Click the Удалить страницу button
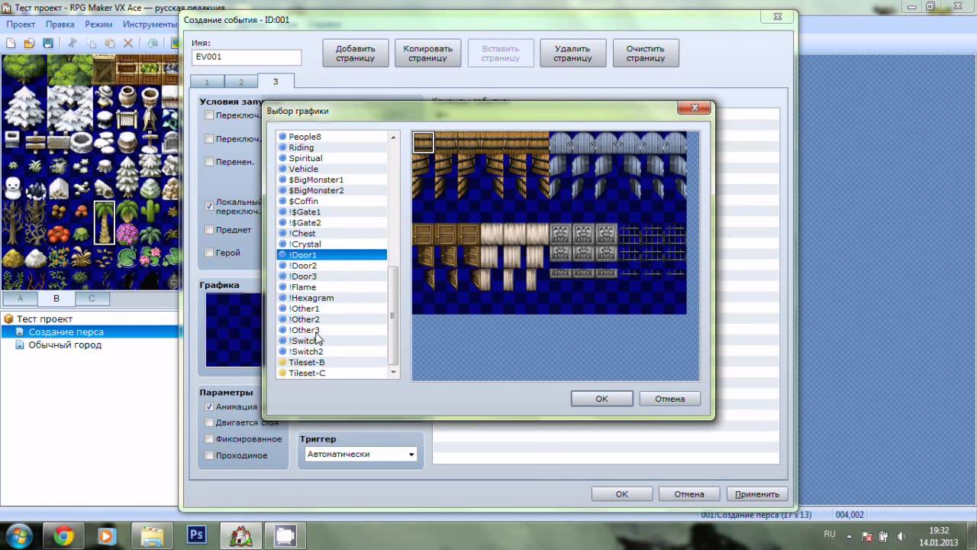The image size is (977, 550). (x=573, y=53)
